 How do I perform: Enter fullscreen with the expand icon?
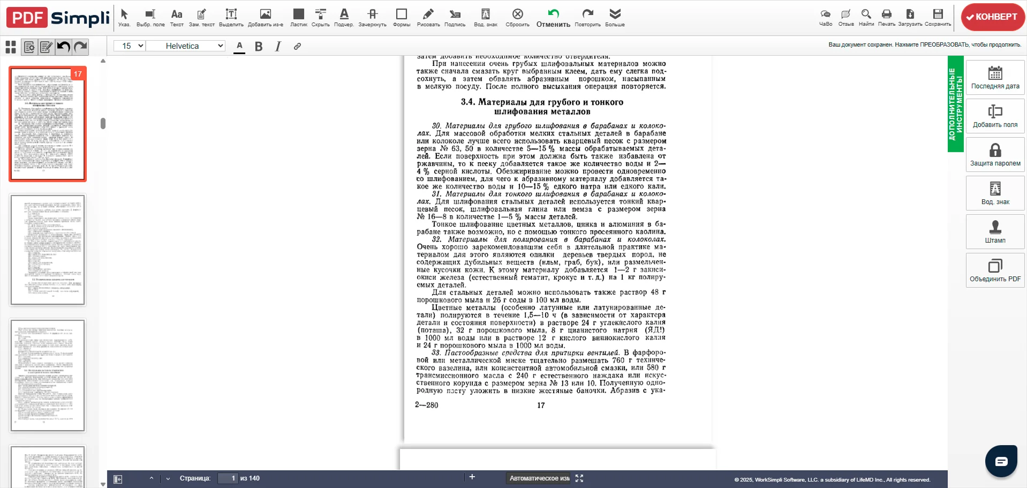579,478
